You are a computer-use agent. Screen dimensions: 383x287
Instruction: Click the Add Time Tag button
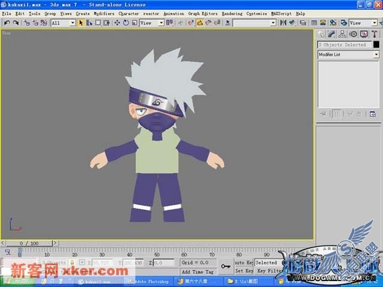click(198, 272)
